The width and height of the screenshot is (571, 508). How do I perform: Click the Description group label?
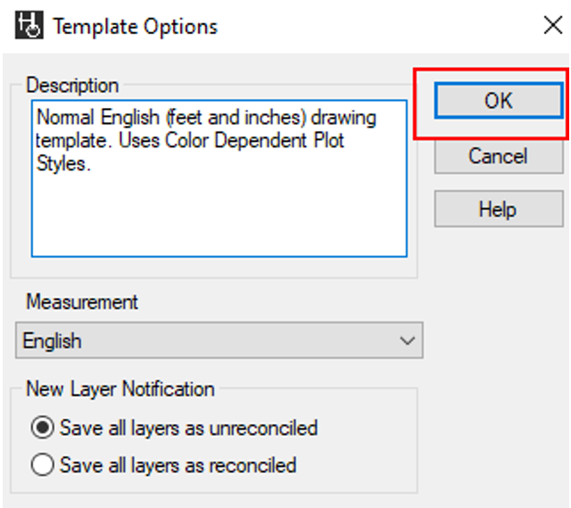coord(72,86)
